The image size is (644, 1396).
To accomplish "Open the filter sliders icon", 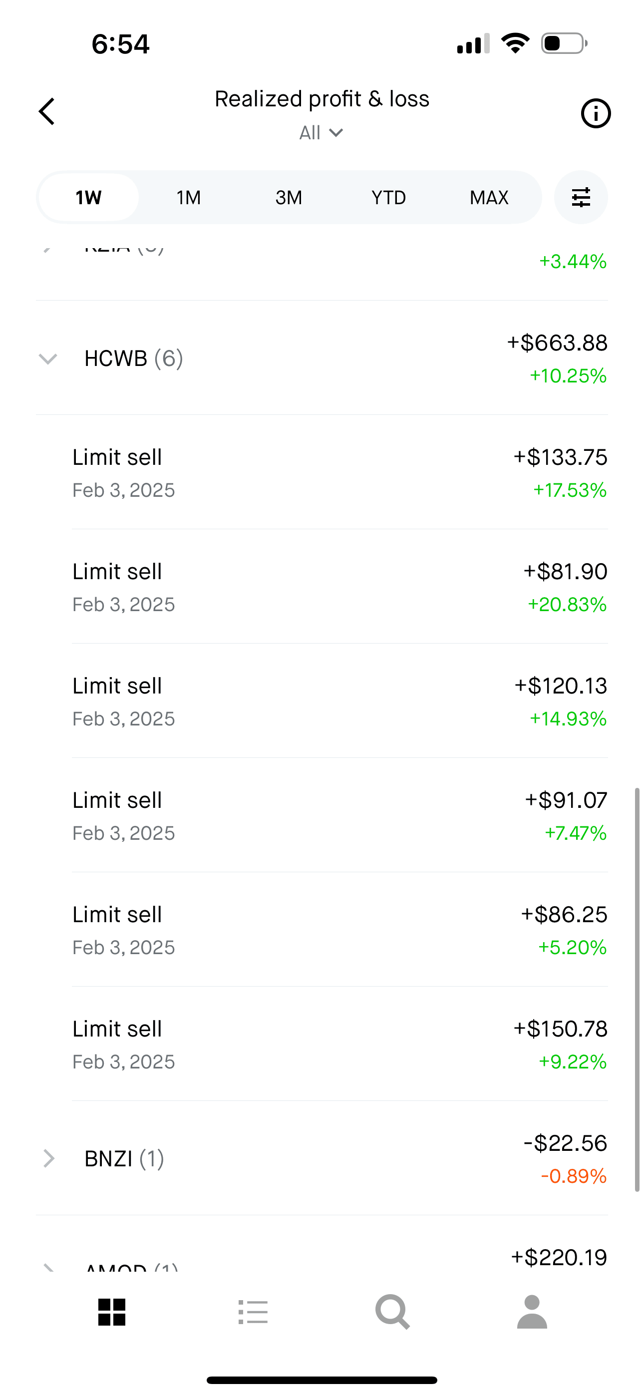I will (581, 197).
